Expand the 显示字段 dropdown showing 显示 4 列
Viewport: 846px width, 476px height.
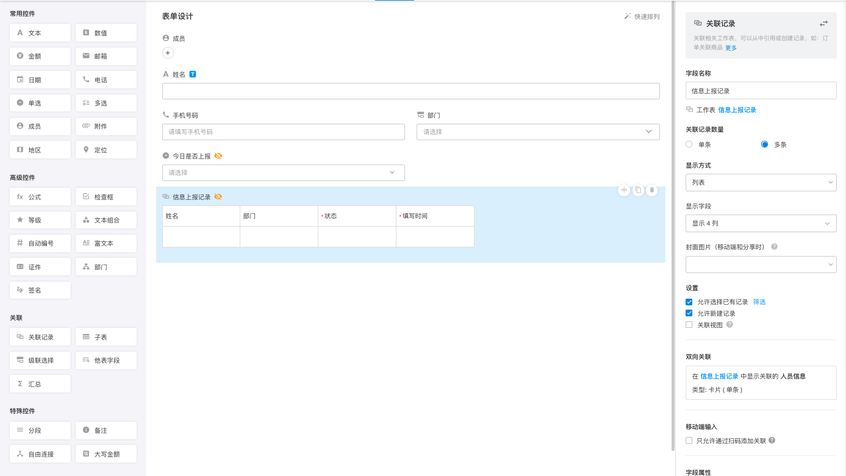pyautogui.click(x=761, y=224)
